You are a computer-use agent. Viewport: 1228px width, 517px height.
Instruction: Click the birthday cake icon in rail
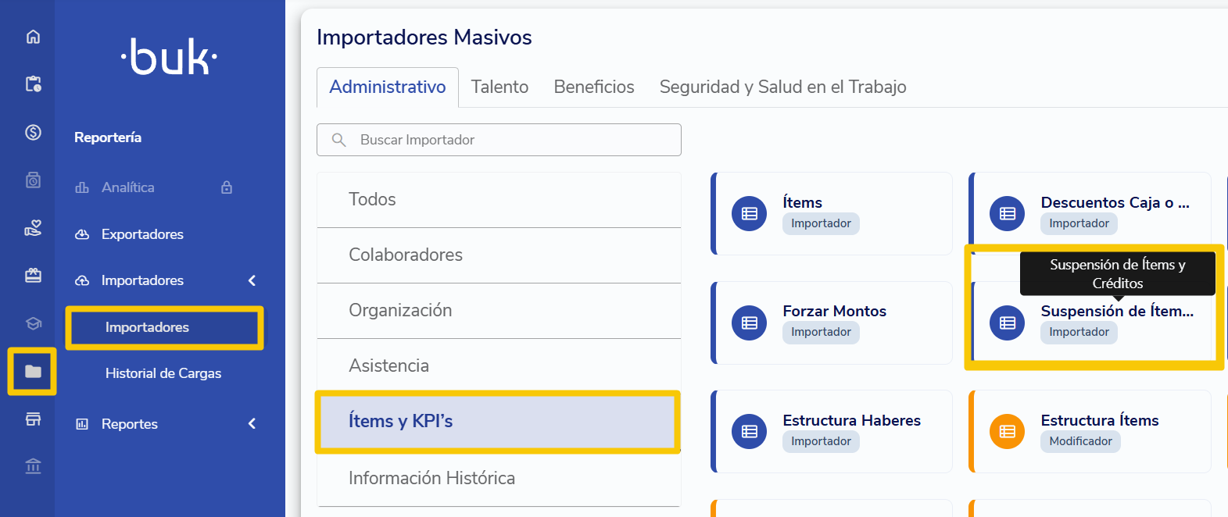tap(33, 275)
